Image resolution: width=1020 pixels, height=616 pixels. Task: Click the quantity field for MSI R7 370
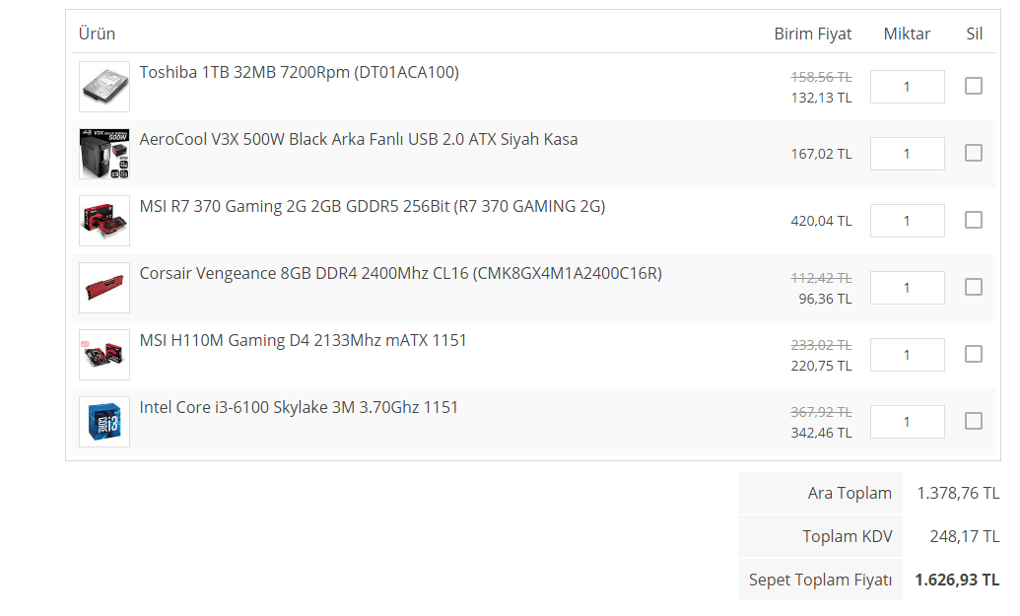click(x=907, y=221)
